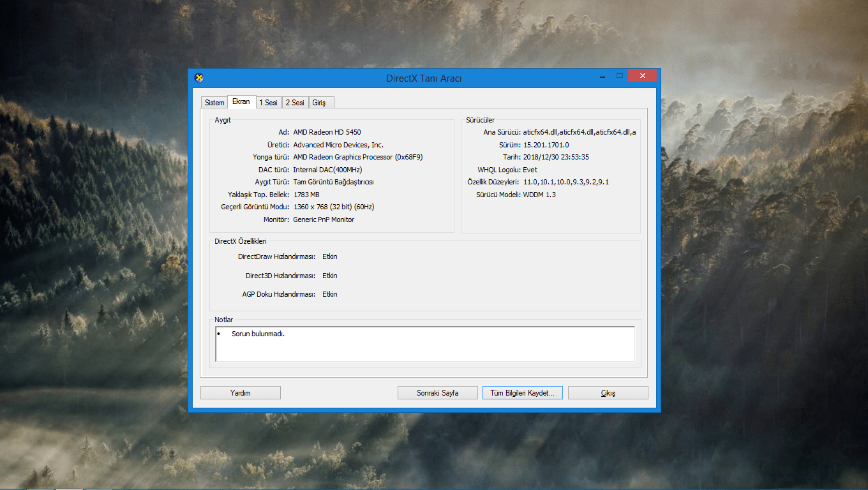This screenshot has height=490, width=868.
Task: Click the 'AGP Doku Hızlandırması:' label
Action: (279, 294)
